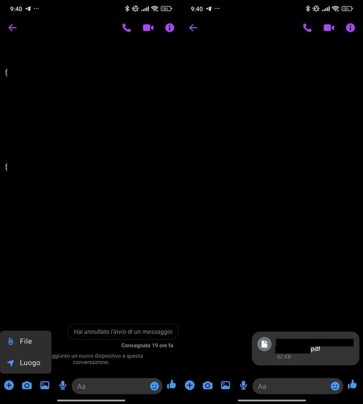The width and height of the screenshot is (363, 404).
Task: Tap 'Consegnato 19 ore fa' status
Action: 147,346
